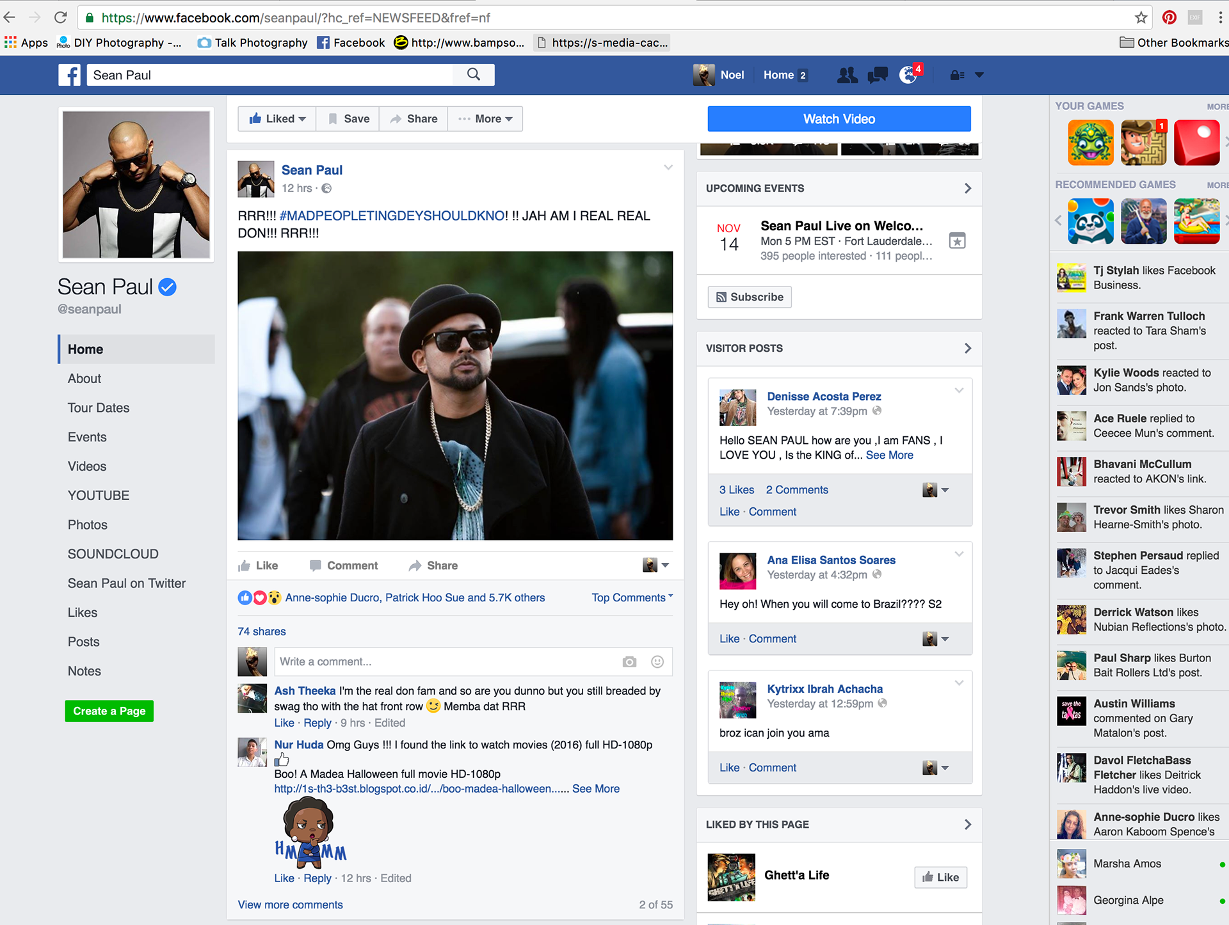The image size is (1229, 925).
Task: Click the search magnifier button
Action: (473, 75)
